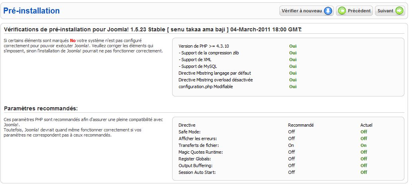This screenshot has height=185, width=412.
Task: Click the green left arrow icon on Précédent
Action: tap(342, 11)
